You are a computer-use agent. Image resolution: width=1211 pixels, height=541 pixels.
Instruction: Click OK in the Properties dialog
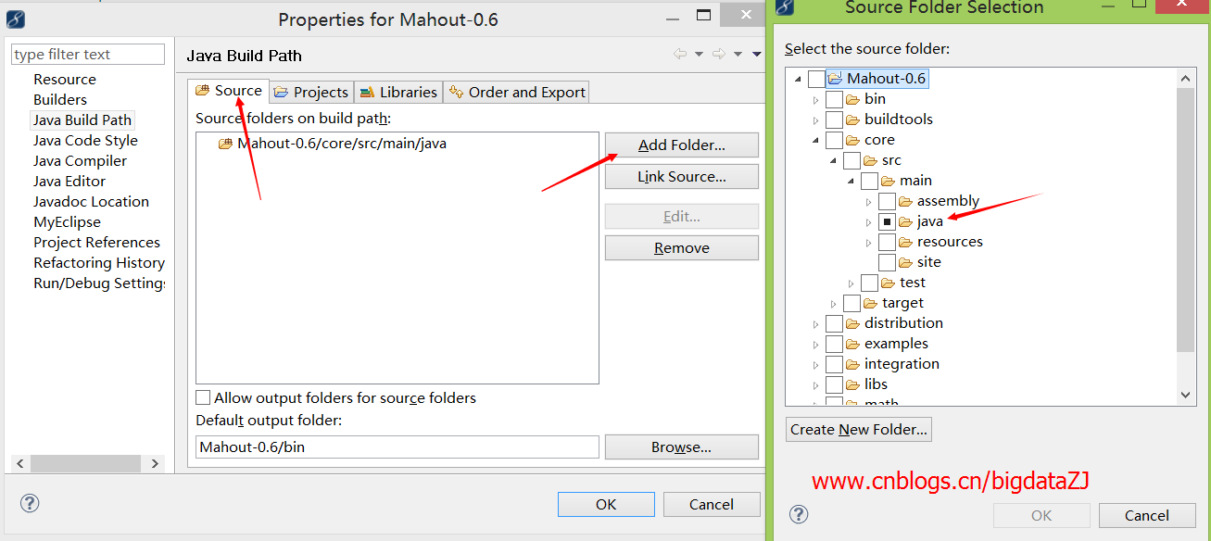(x=606, y=504)
